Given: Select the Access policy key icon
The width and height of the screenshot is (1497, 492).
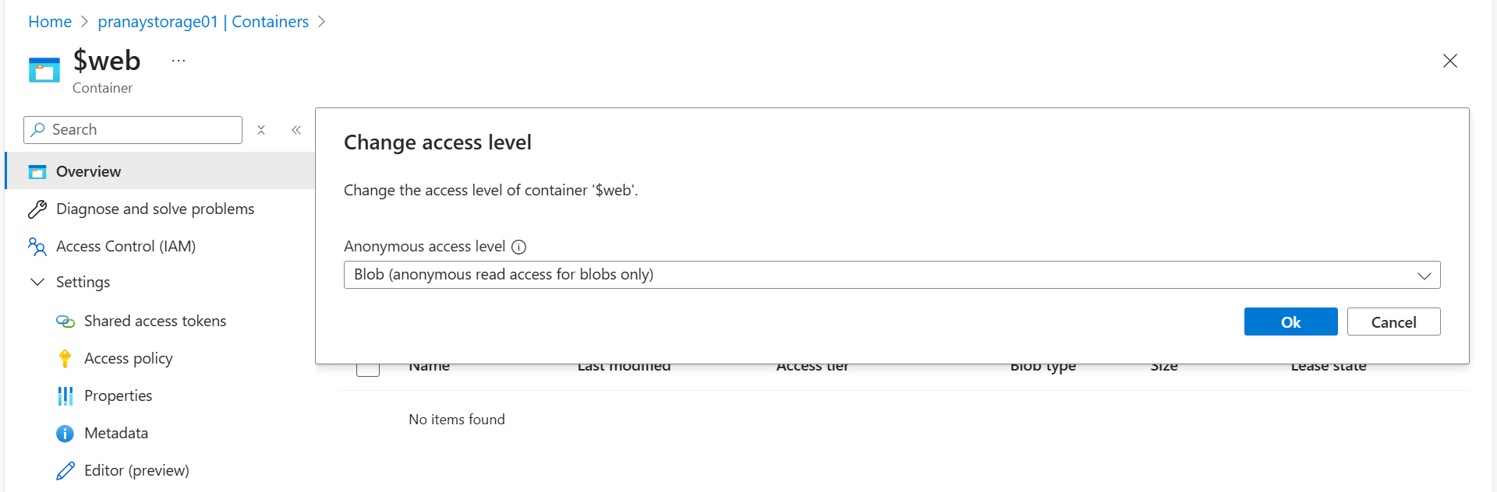Looking at the screenshot, I should [x=65, y=358].
